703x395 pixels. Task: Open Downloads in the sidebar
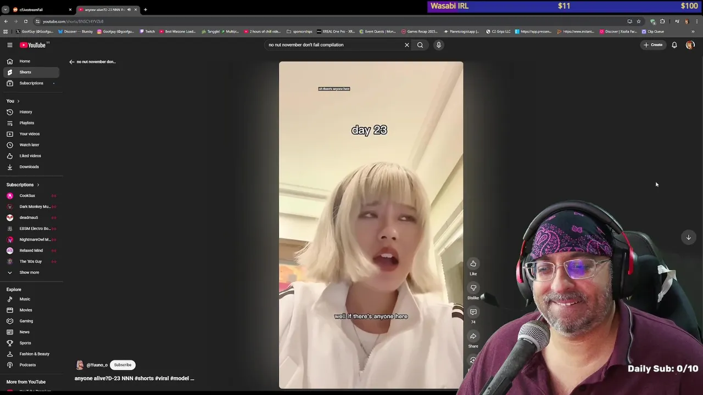(31, 167)
